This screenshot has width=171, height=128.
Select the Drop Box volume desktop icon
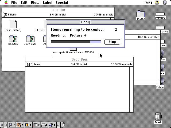(x=162, y=54)
